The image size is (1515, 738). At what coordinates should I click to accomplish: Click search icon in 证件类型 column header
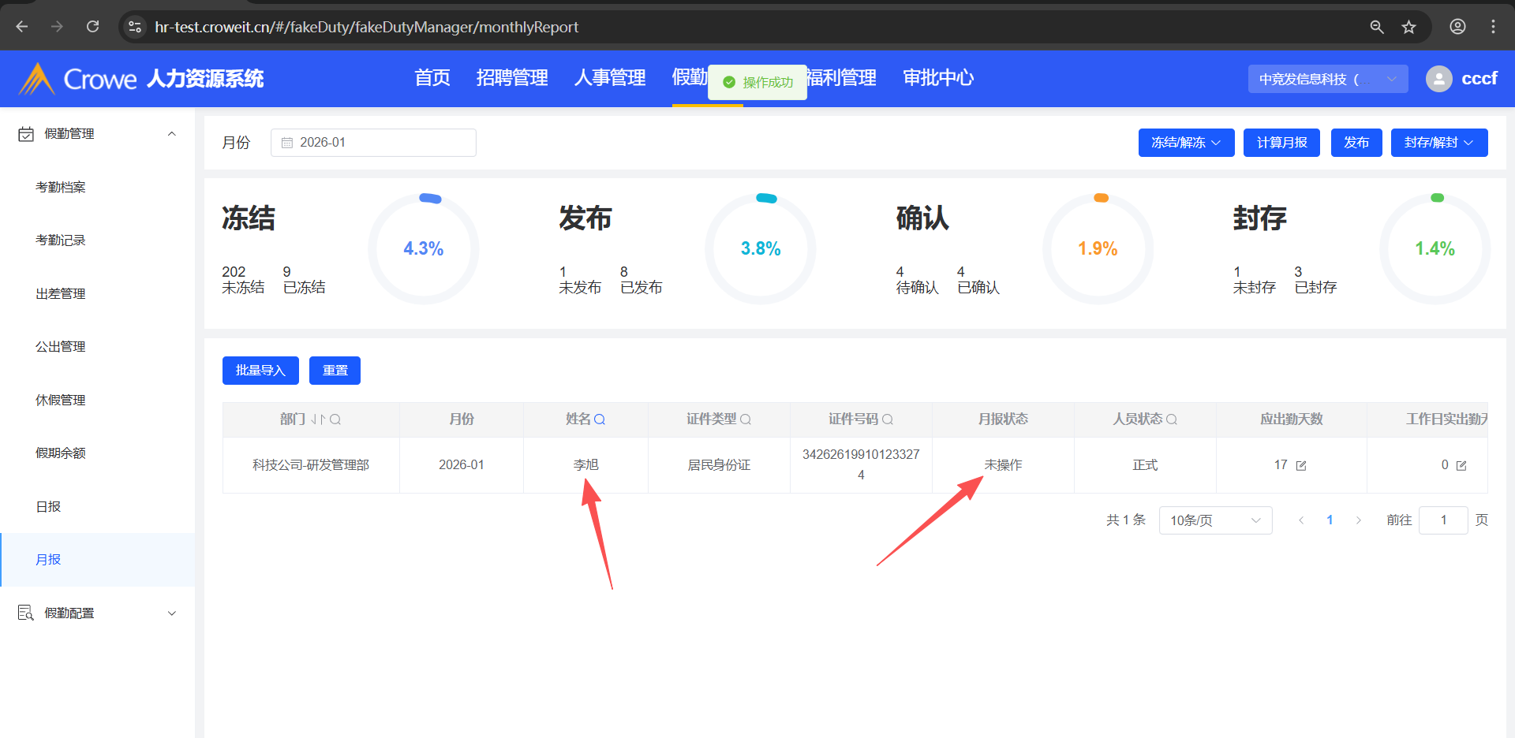click(746, 419)
